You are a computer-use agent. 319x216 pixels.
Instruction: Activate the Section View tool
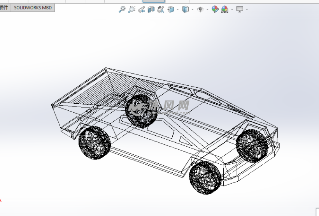[x=151, y=9]
